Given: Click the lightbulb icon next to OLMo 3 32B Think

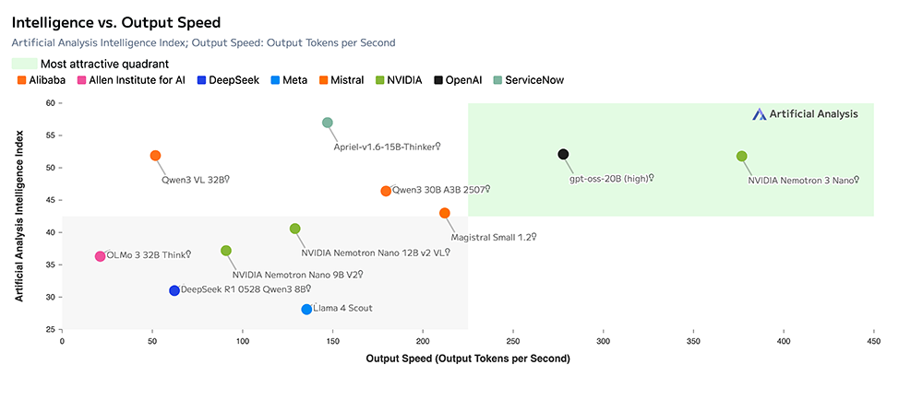Looking at the screenshot, I should [x=188, y=254].
